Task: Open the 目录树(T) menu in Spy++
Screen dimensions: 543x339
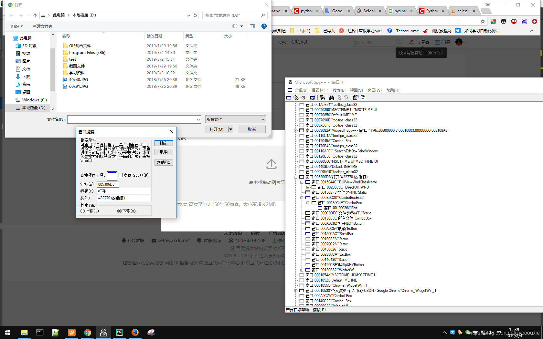Action: [320, 90]
